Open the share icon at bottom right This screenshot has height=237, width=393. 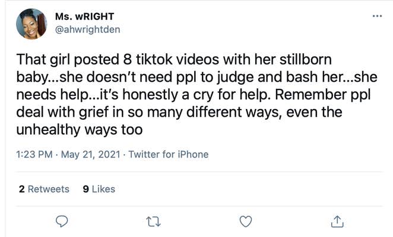(x=337, y=222)
